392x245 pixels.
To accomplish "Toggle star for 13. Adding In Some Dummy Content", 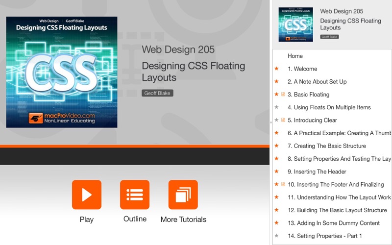I will tap(276, 223).
